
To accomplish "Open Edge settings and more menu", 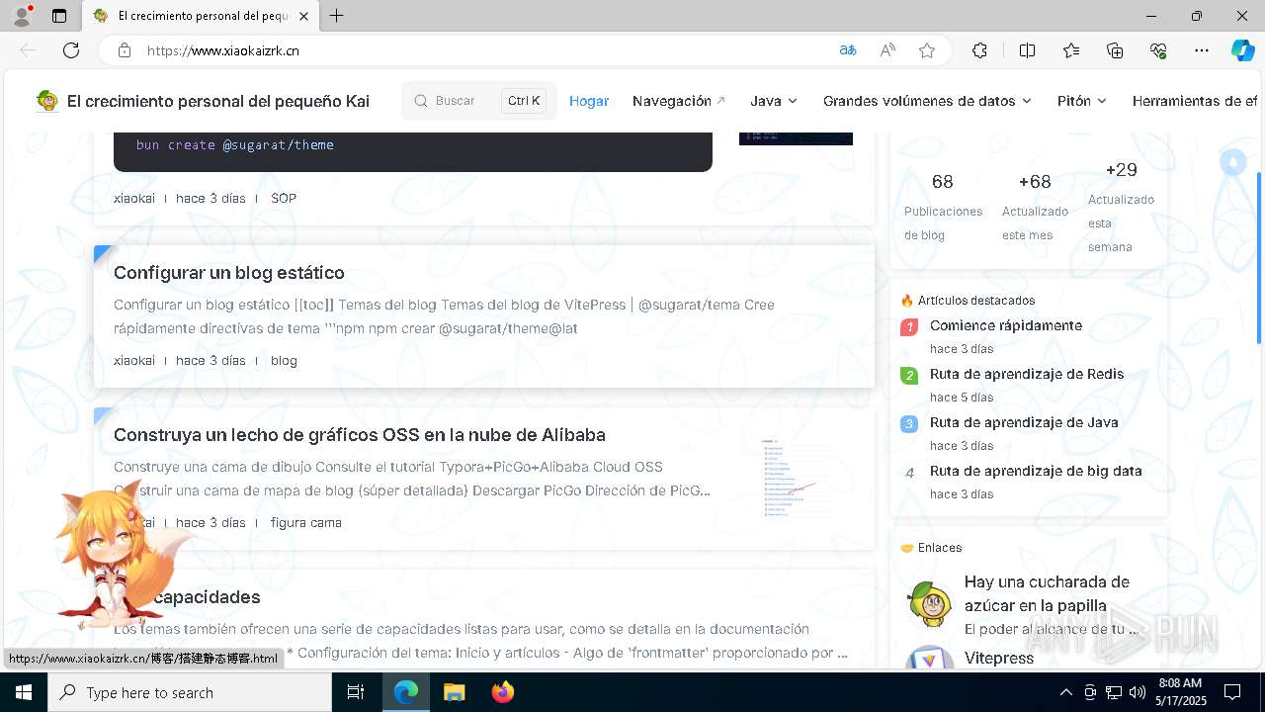I will coord(1202,50).
